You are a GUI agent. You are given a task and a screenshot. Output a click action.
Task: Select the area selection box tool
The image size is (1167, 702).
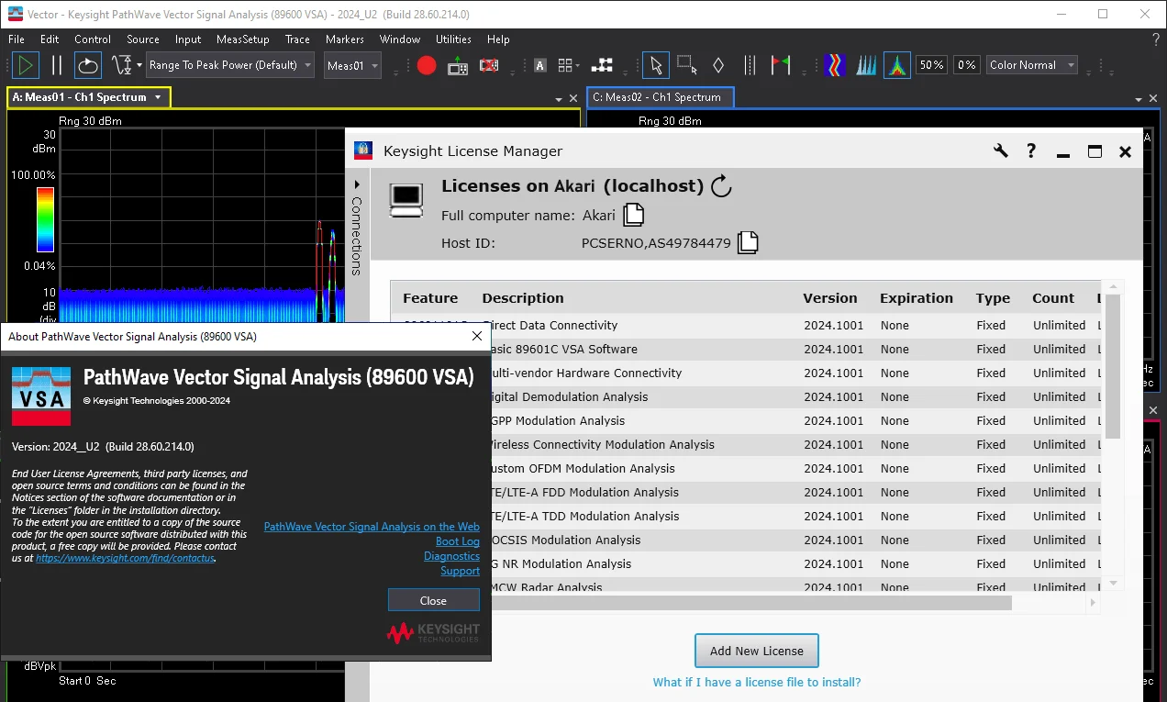pyautogui.click(x=686, y=65)
